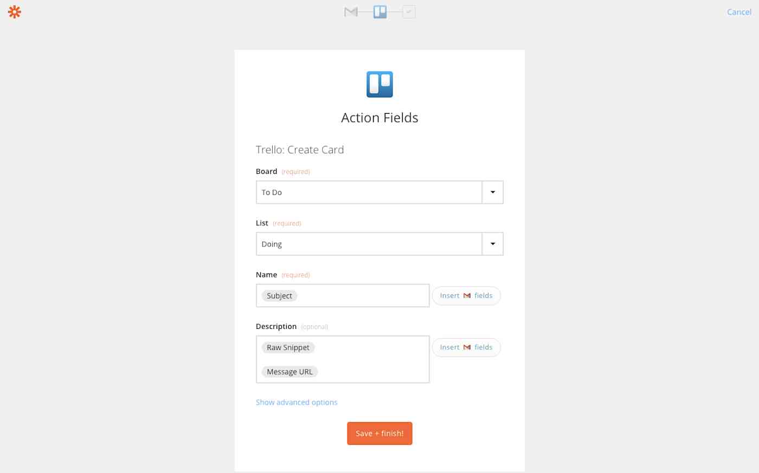Click Insert fields next to the Description field
This screenshot has height=473, width=759.
coord(466,347)
